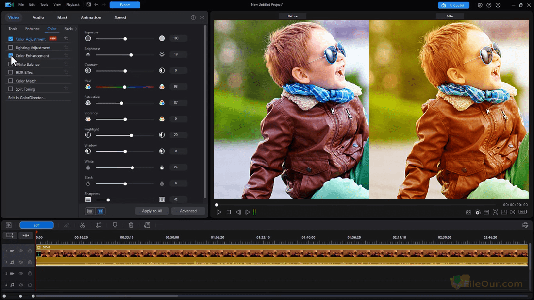
Task: Delete selected clip with trash icon
Action: (131, 225)
